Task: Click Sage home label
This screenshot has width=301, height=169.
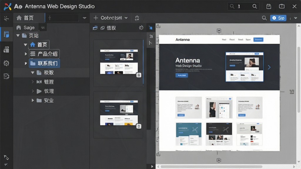Action: (29, 28)
